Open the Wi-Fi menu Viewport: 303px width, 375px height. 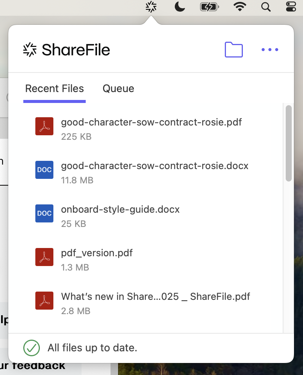240,7
